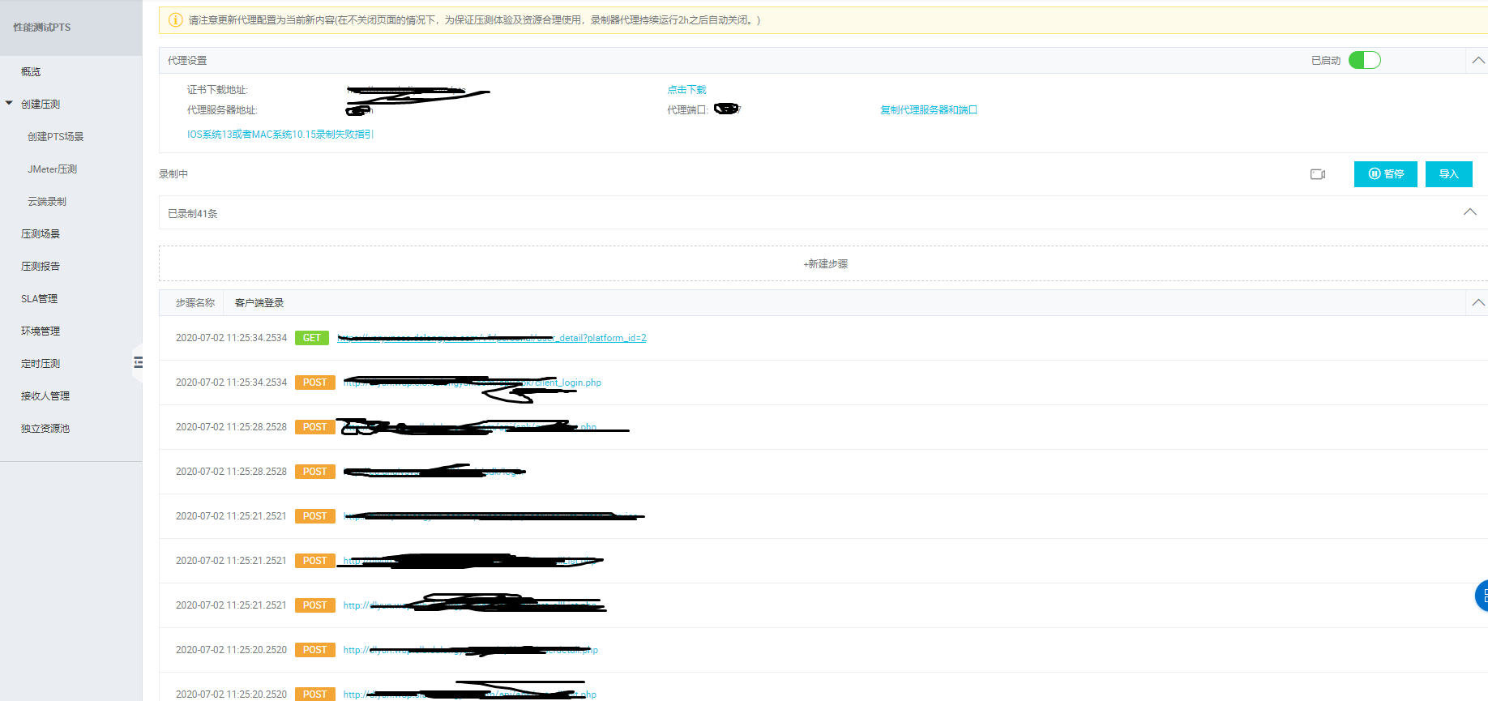Toggle the proxy 已启动 switch off
Screen dimensions: 1488x701
[x=1364, y=61]
